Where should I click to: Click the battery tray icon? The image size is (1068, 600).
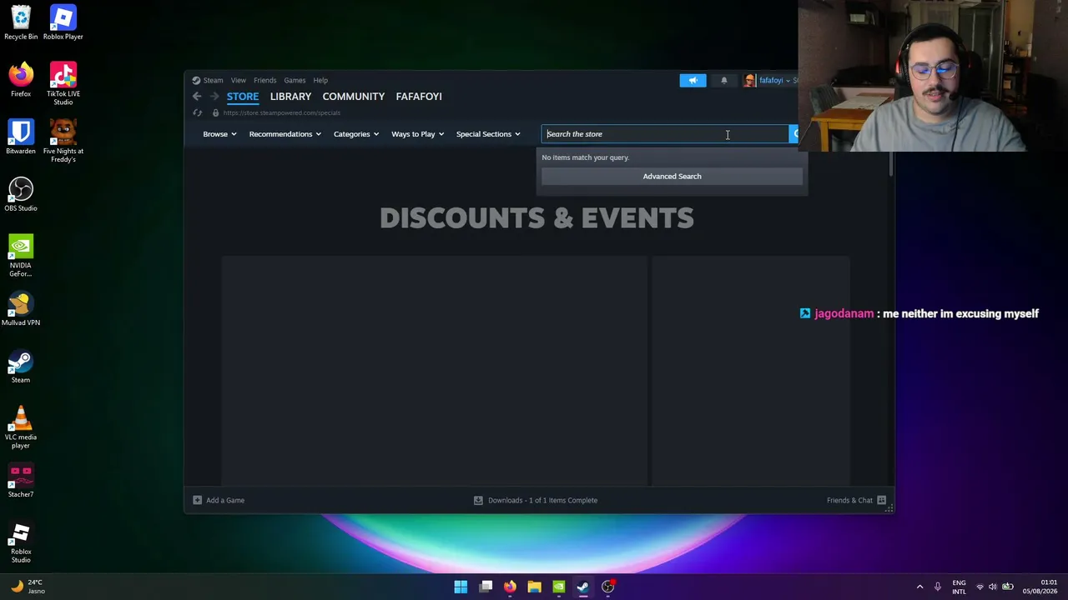tap(1007, 587)
